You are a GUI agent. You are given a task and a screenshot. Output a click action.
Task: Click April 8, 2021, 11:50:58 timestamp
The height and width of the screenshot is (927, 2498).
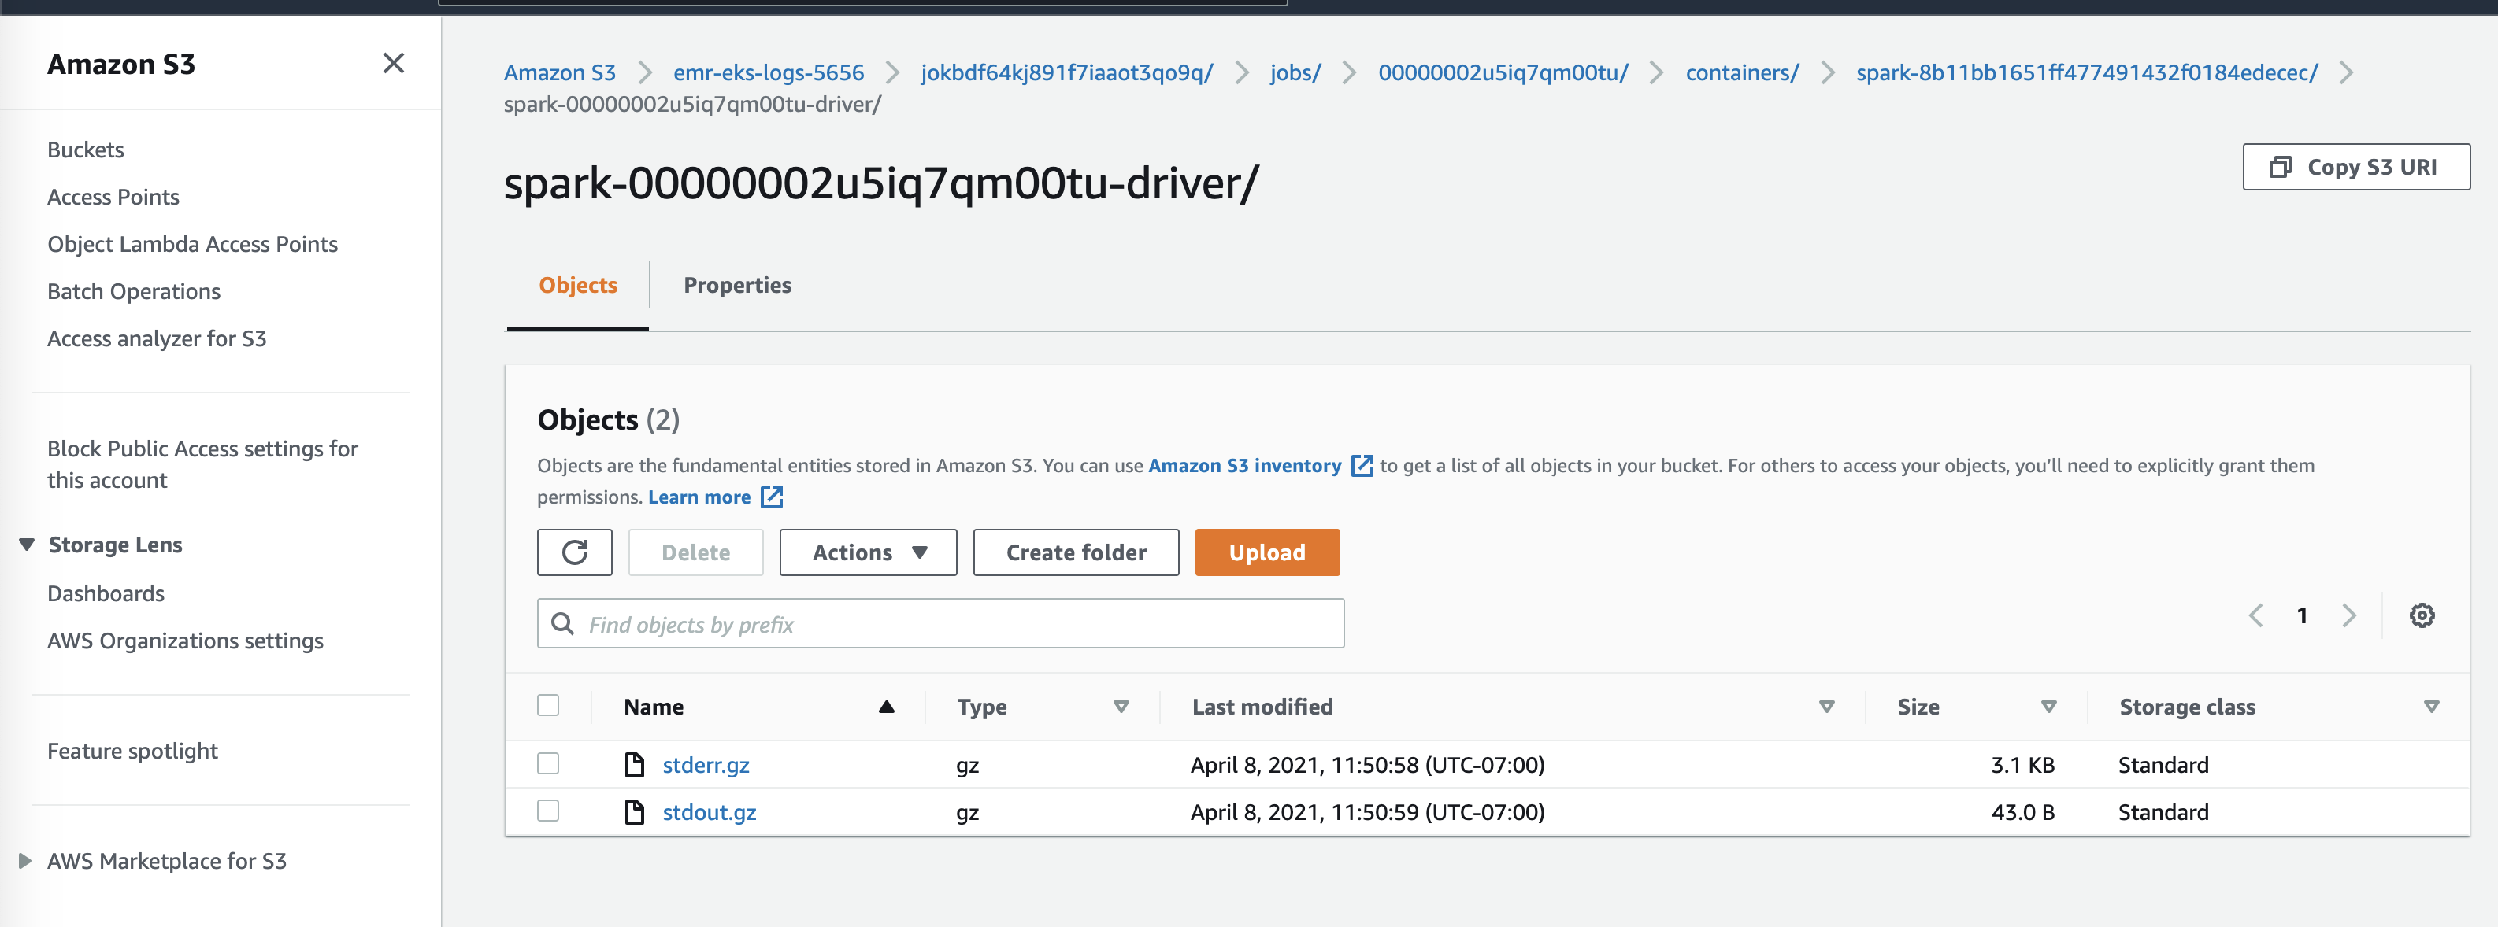1366,765
